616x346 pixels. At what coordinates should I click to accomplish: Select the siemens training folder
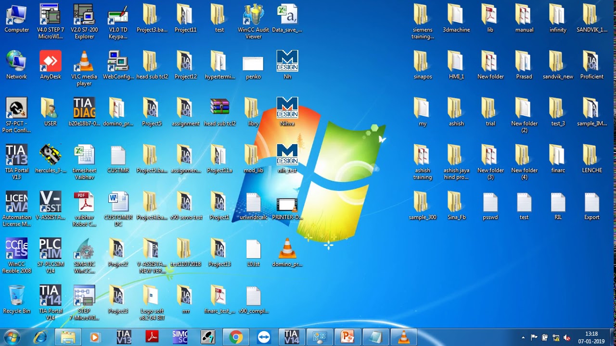point(423,22)
